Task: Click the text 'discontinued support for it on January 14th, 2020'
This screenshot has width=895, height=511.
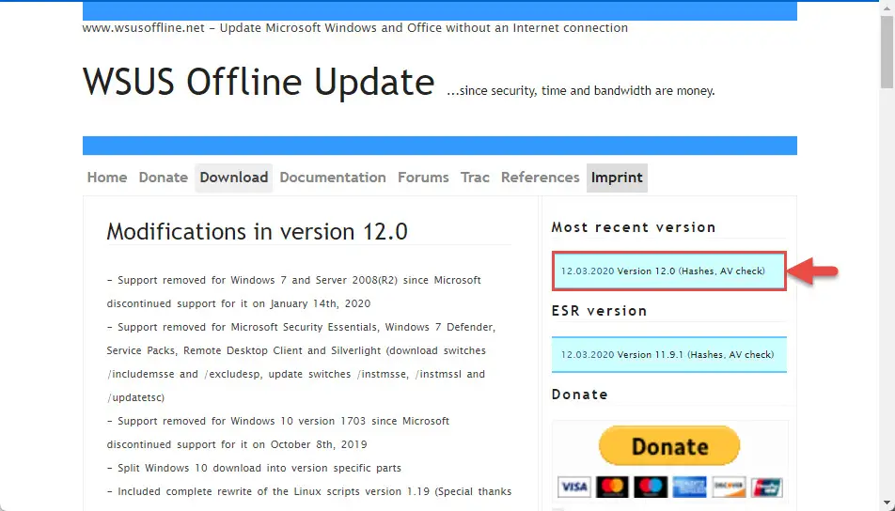Action: click(x=239, y=303)
